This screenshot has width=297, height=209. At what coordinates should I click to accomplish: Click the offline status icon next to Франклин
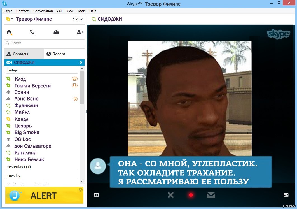[8, 105]
